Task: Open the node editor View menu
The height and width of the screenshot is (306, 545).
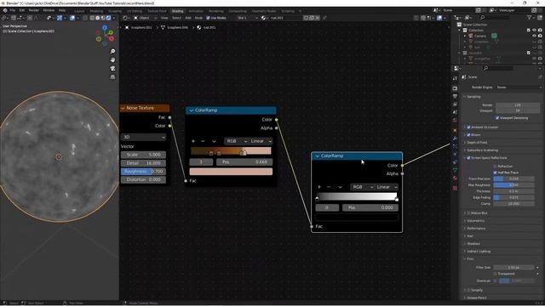Action: tap(164, 18)
